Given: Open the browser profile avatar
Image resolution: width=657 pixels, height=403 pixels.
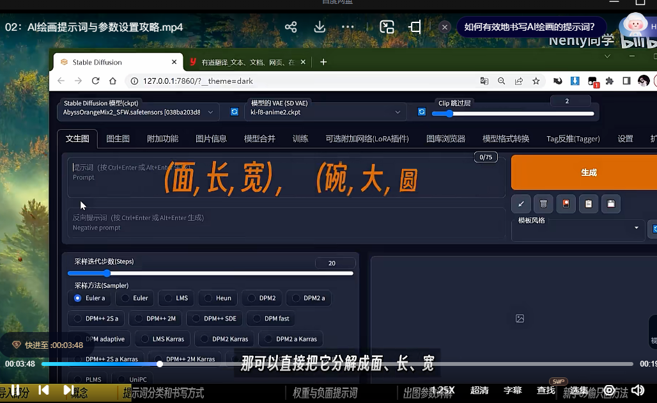Looking at the screenshot, I should pos(644,81).
